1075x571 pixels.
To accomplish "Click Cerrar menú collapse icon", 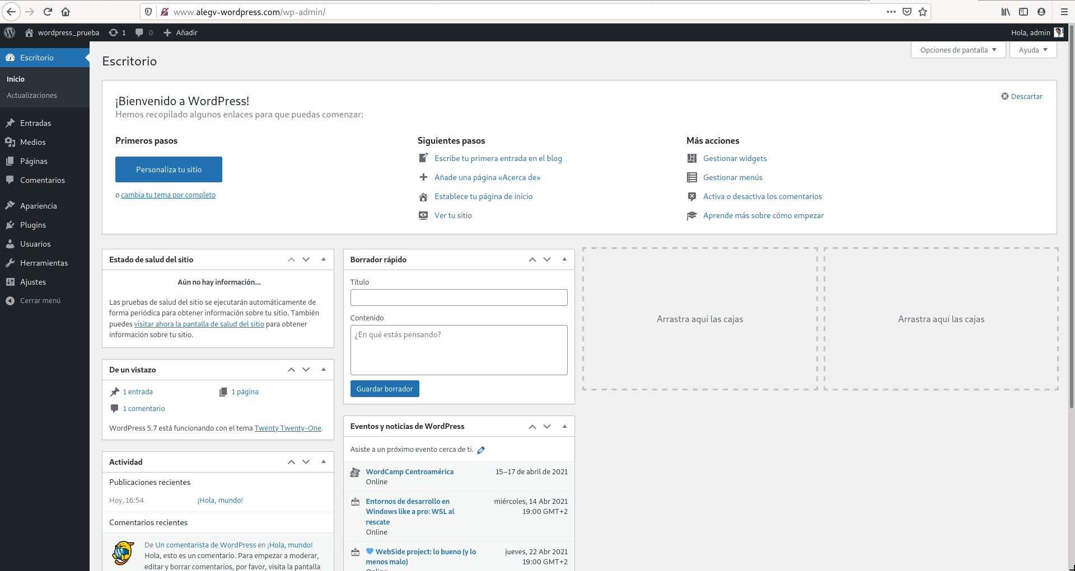I will (10, 301).
